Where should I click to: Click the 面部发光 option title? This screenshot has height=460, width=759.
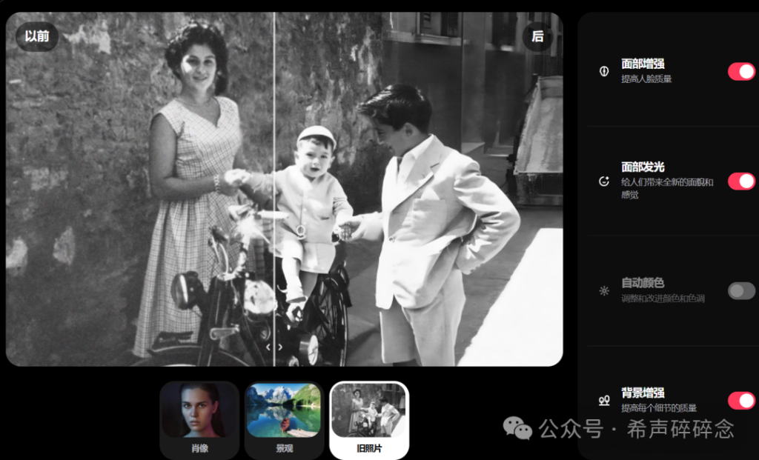643,167
